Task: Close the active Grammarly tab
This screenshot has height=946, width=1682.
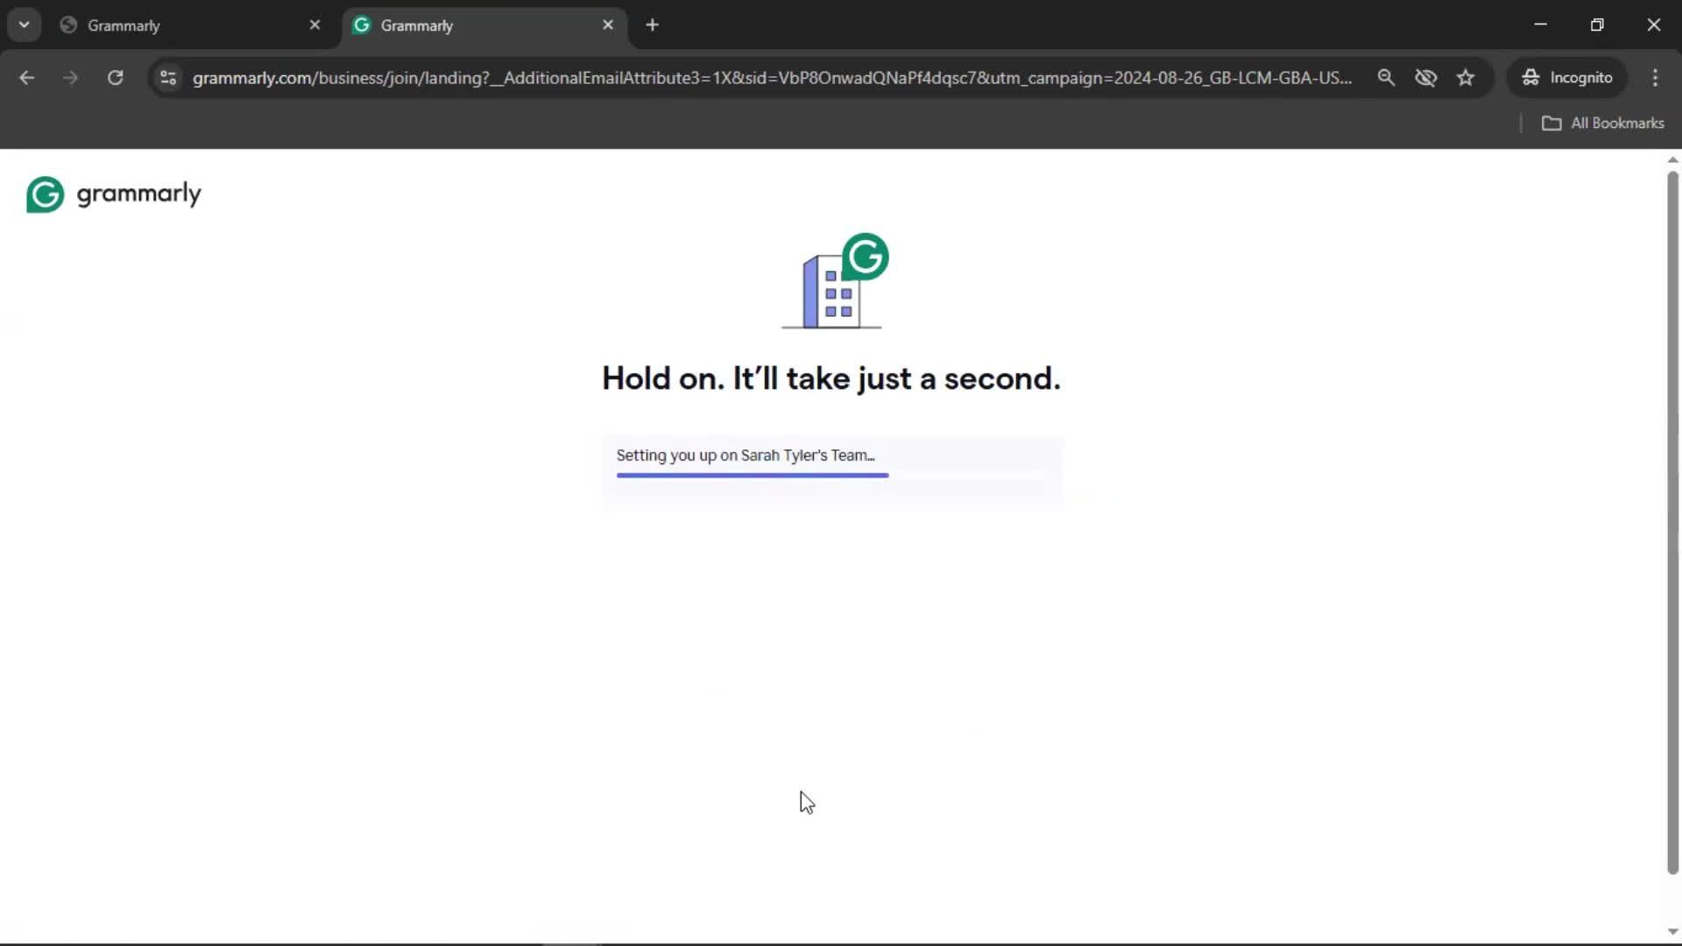Action: [x=608, y=25]
